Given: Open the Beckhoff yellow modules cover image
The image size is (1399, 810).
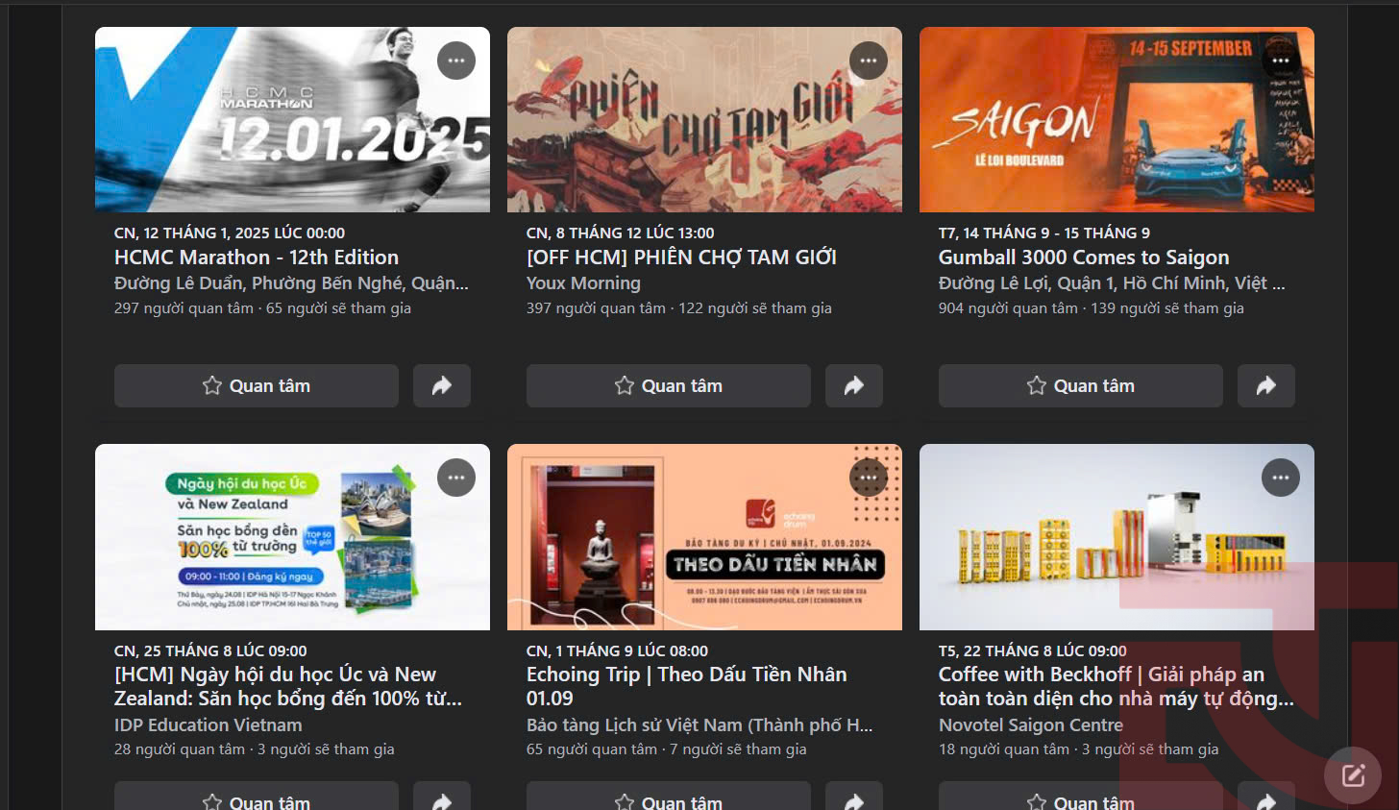Looking at the screenshot, I should 1117,537.
